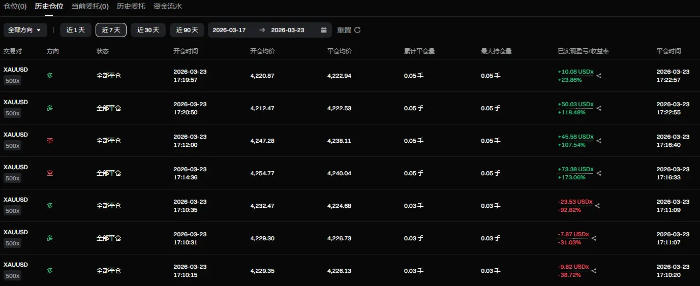Click open price 4,229.35

click(x=262, y=271)
